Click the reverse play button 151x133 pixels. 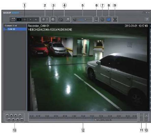tap(7, 115)
